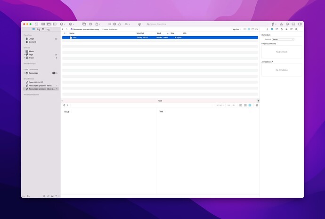Go back in the document preview pane
This screenshot has width=325, height=219.
click(64, 105)
